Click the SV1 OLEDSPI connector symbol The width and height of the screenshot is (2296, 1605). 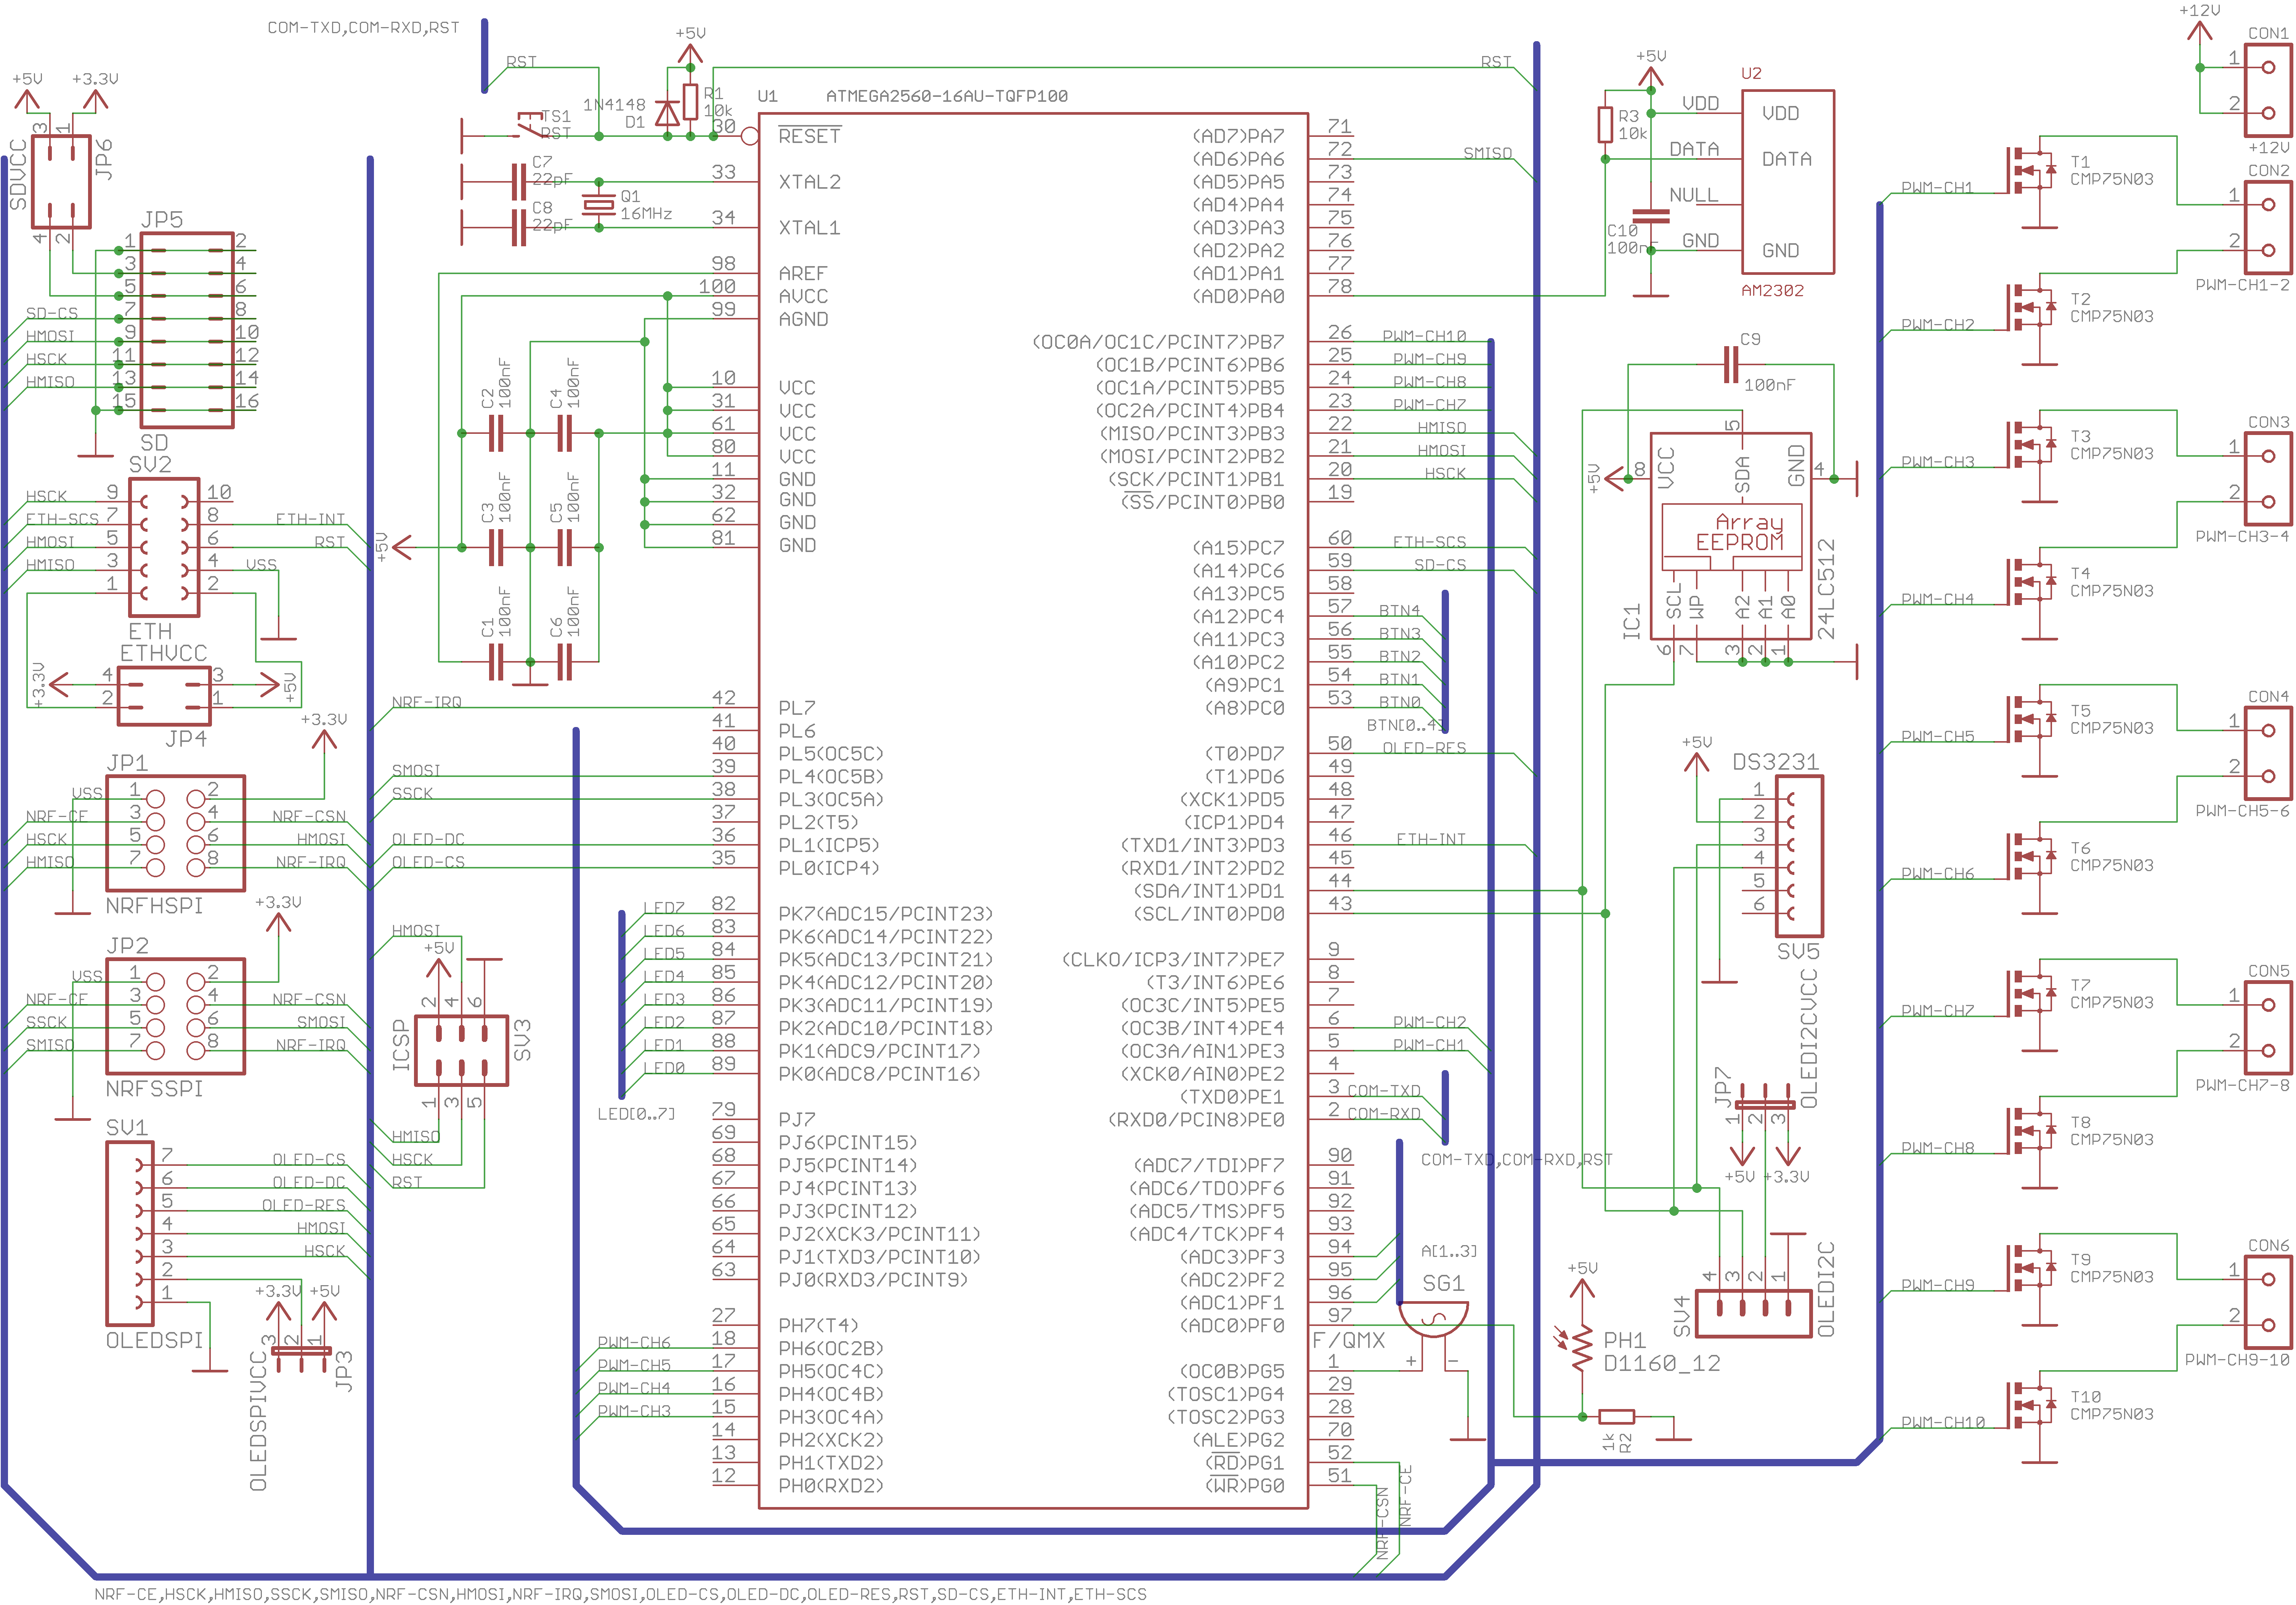tap(130, 1233)
